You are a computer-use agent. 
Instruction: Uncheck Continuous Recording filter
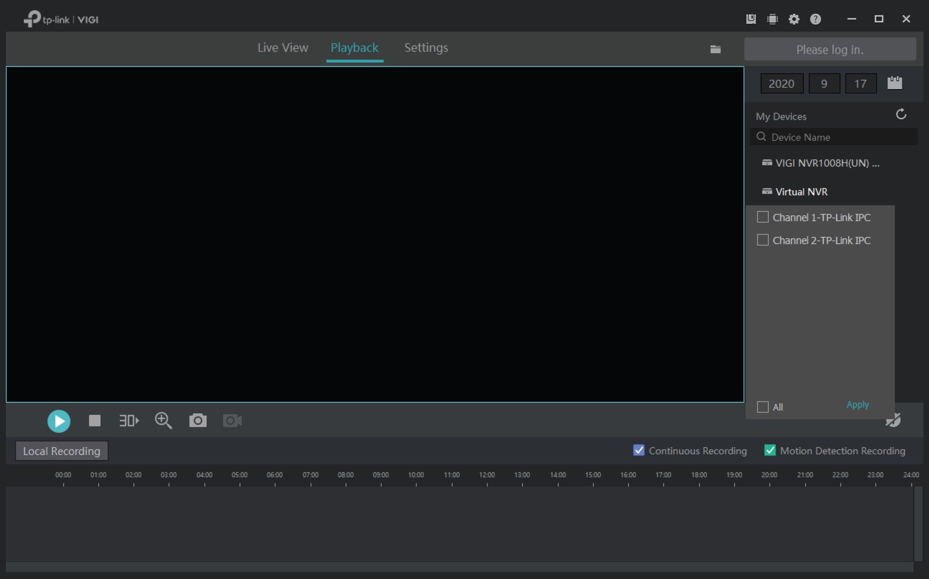tap(639, 450)
